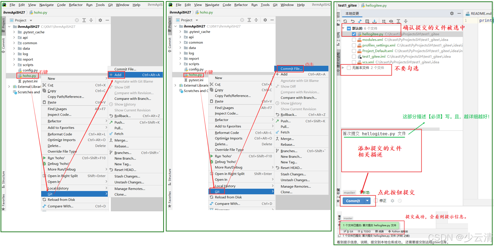
Task: Click expand-all icon in middle window Project toolbar
Action: 249,20
